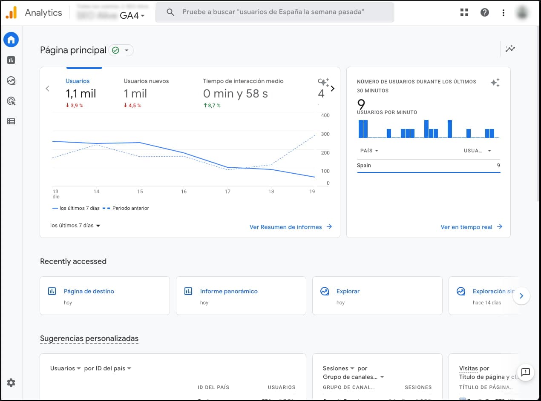Open the Reports bar chart sidebar icon
This screenshot has width=541, height=401.
click(x=11, y=60)
